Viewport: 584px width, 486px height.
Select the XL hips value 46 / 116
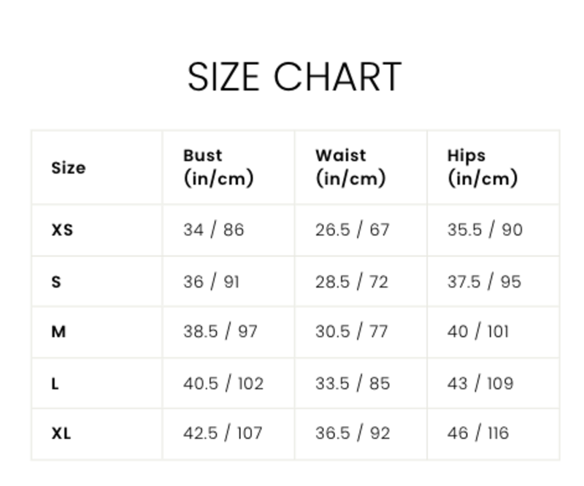coord(477,433)
